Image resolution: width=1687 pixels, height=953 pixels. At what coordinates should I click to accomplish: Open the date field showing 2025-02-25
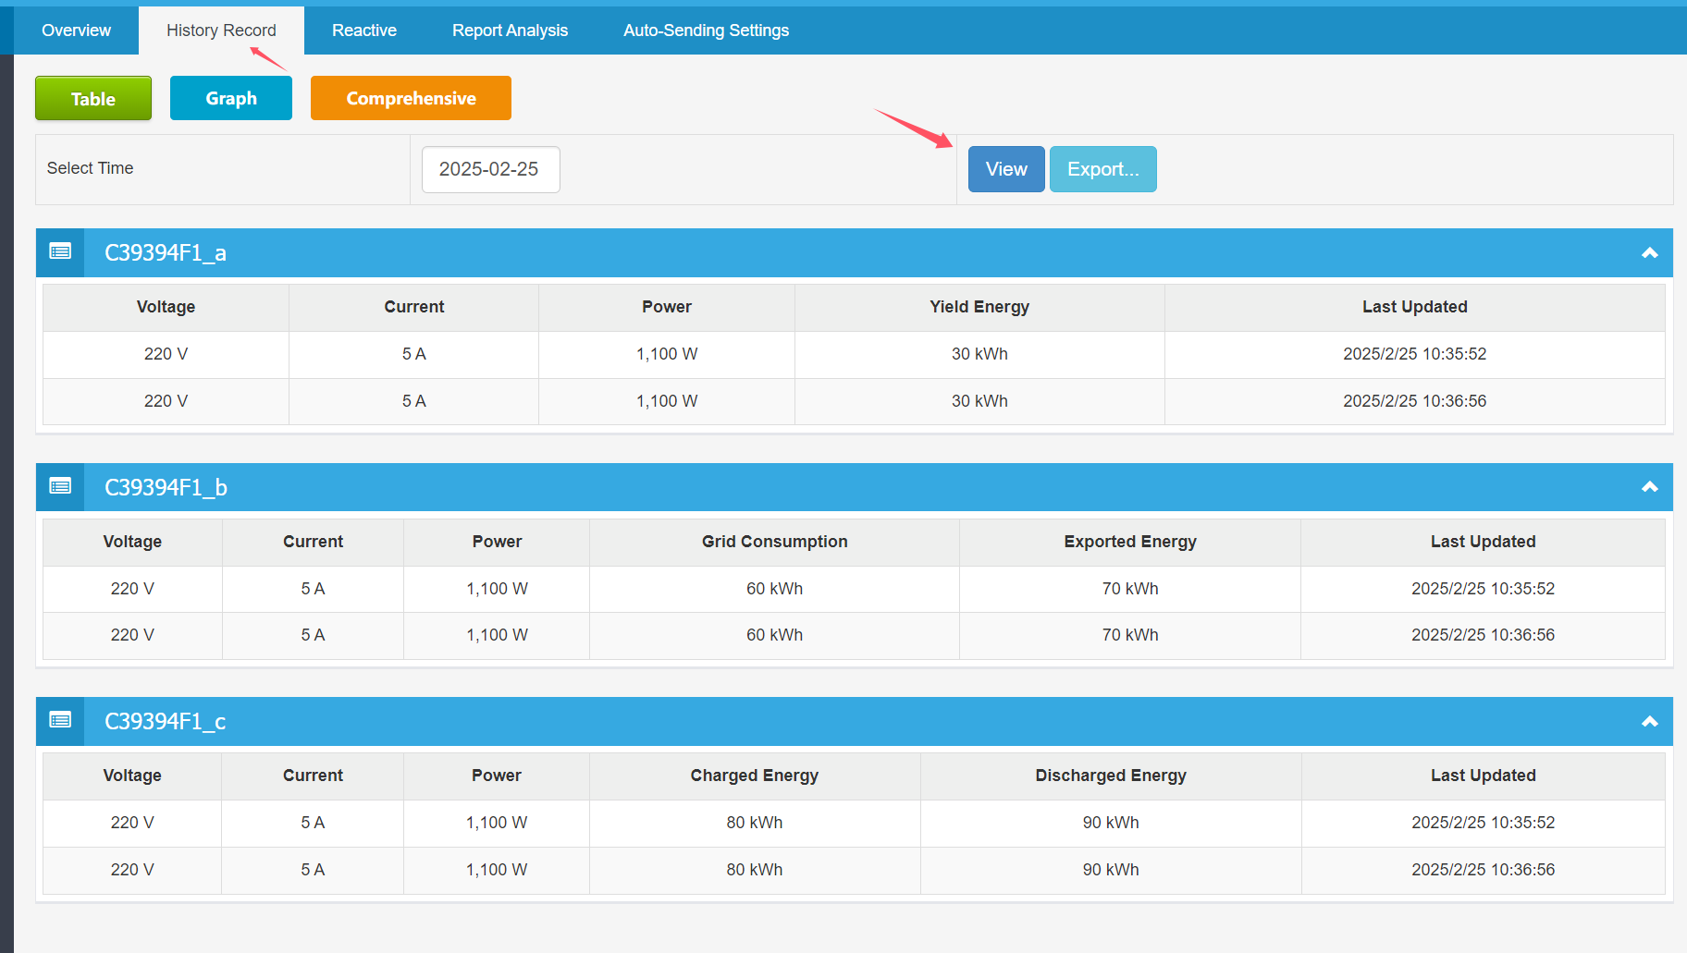point(491,169)
